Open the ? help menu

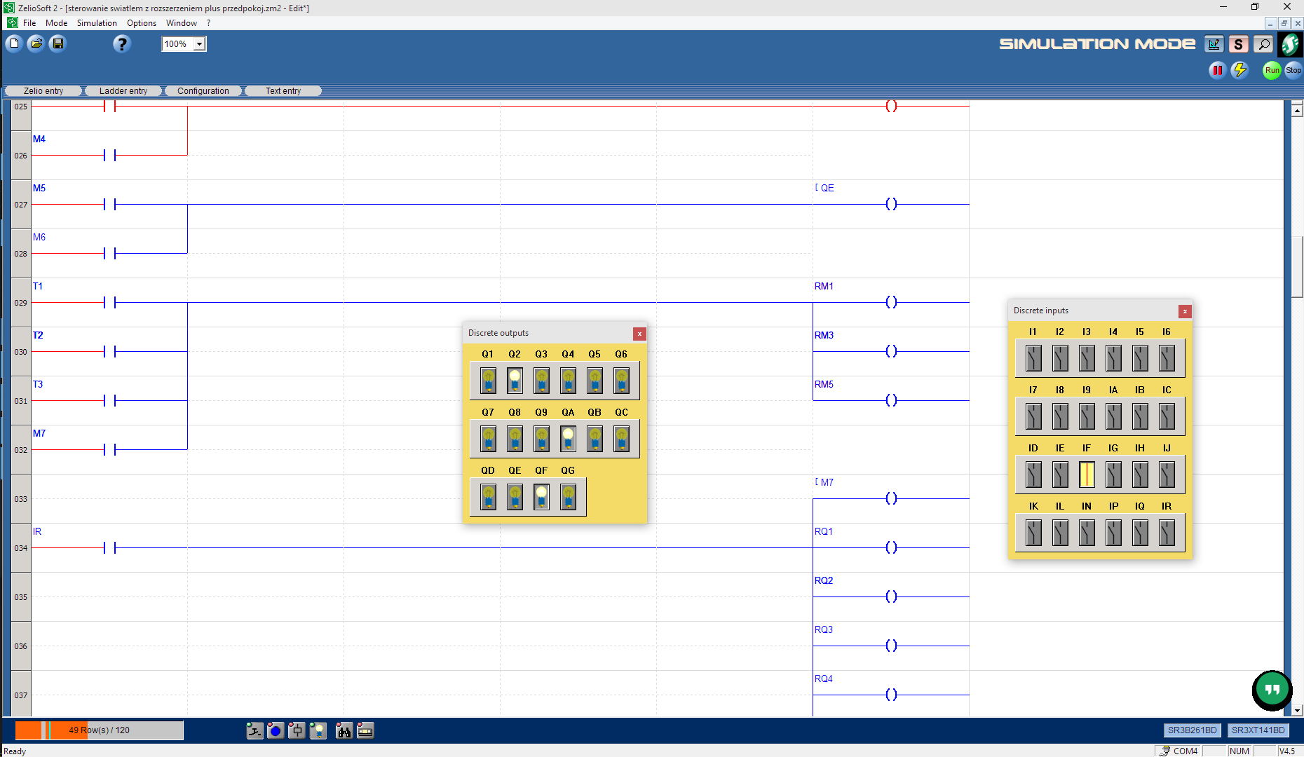click(x=208, y=23)
